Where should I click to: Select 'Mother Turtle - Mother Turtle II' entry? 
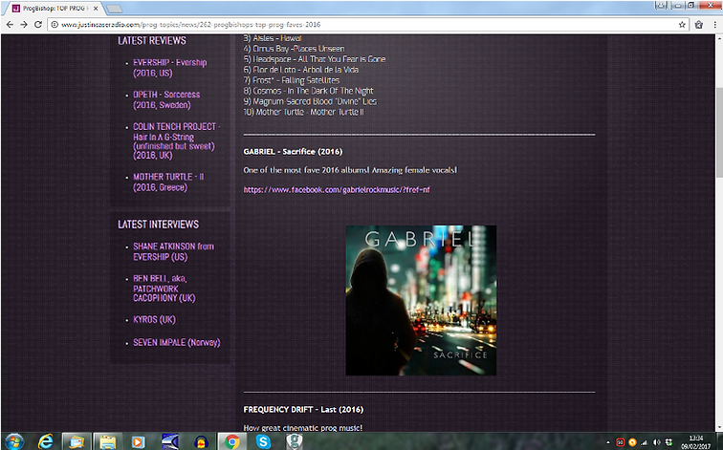click(304, 112)
